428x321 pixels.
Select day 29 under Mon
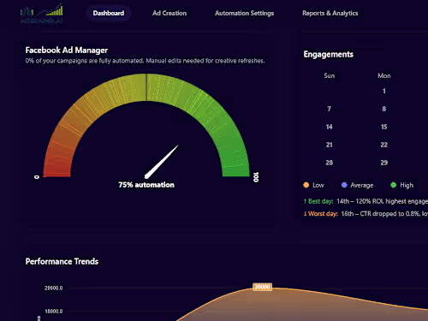coord(384,163)
